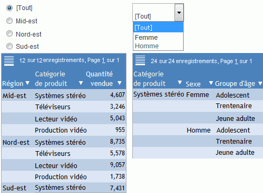Click the value 3,246
Image resolution: width=263 pixels, height=193 pixels.
point(117,107)
